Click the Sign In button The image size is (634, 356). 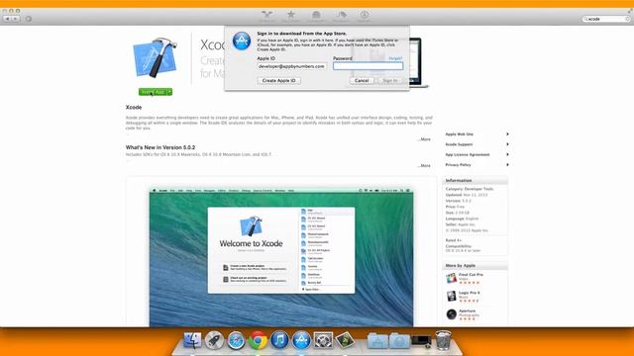click(x=389, y=81)
